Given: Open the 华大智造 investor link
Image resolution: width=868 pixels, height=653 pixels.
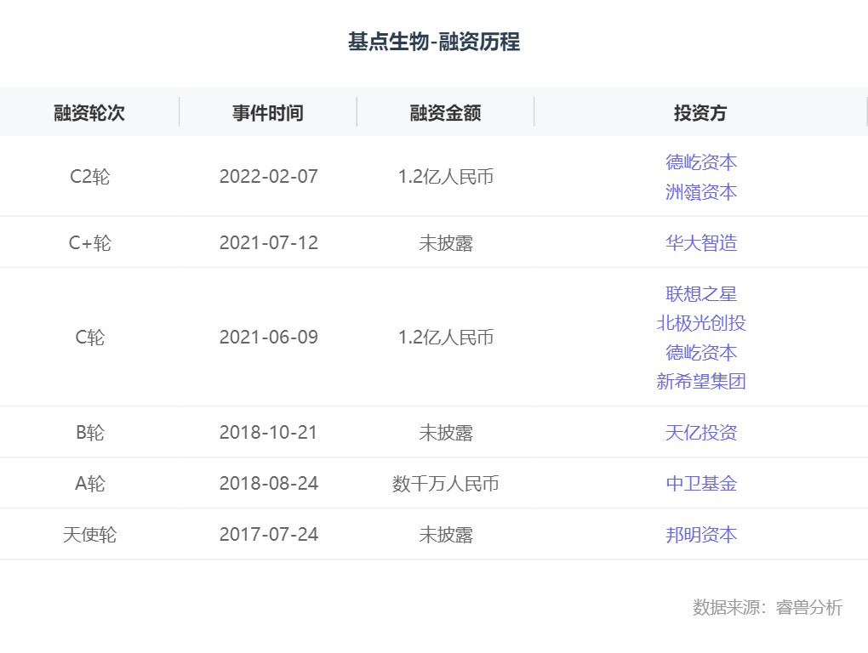Looking at the screenshot, I should (701, 242).
